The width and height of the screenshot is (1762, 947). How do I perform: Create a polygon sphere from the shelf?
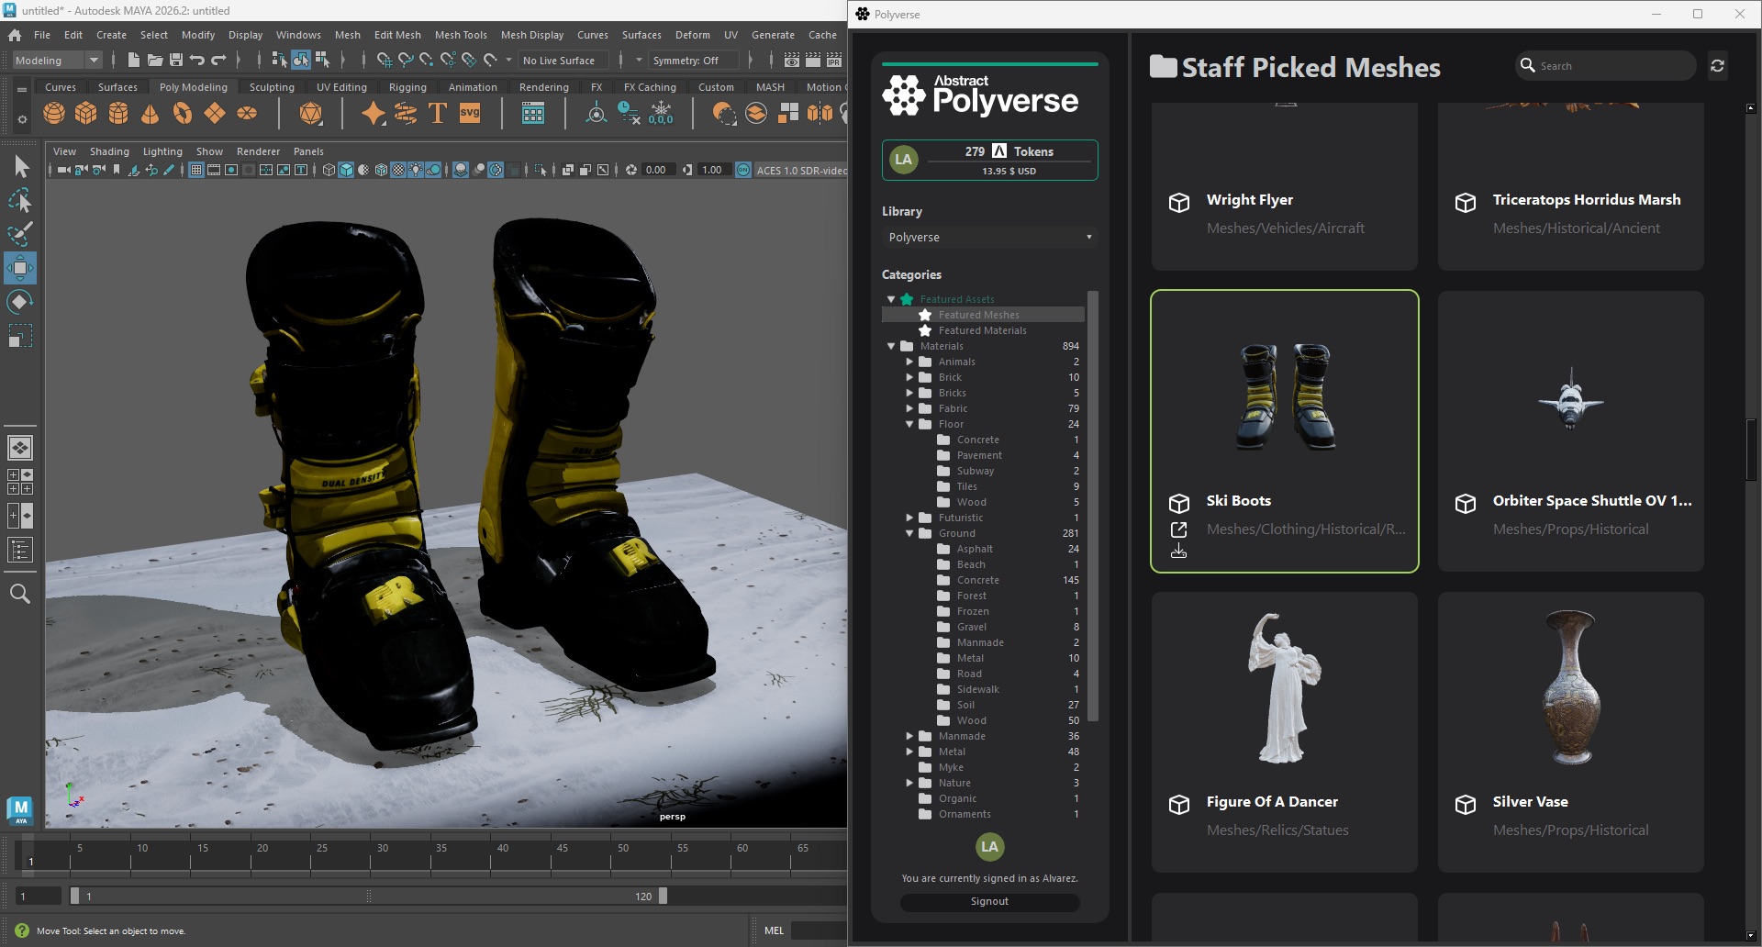[x=54, y=113]
